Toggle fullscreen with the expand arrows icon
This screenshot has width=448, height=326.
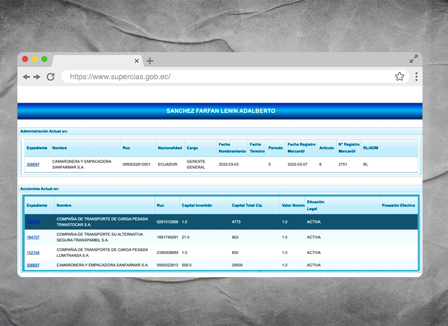tap(414, 59)
